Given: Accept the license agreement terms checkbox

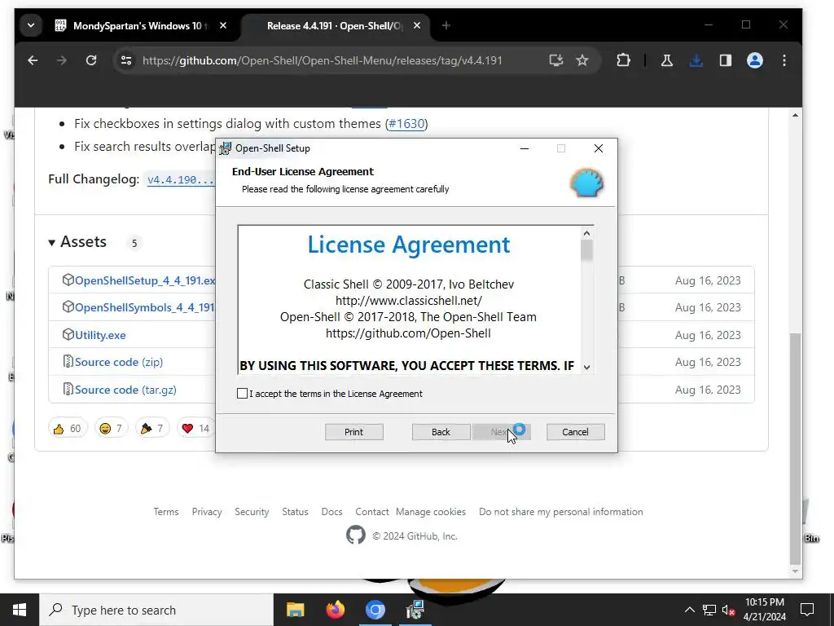Looking at the screenshot, I should point(242,394).
